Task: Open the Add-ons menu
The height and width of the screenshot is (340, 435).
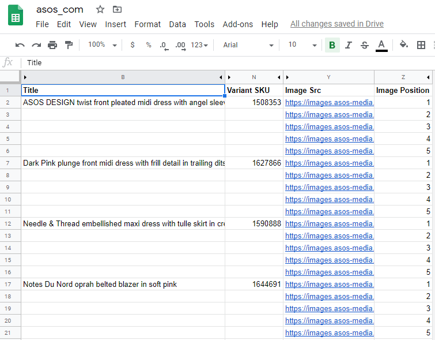Action: click(x=238, y=24)
